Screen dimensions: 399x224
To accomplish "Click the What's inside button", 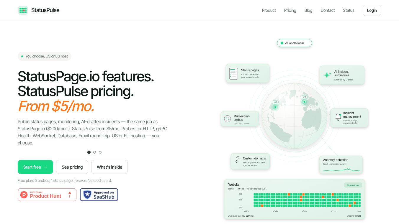I will (109, 167).
